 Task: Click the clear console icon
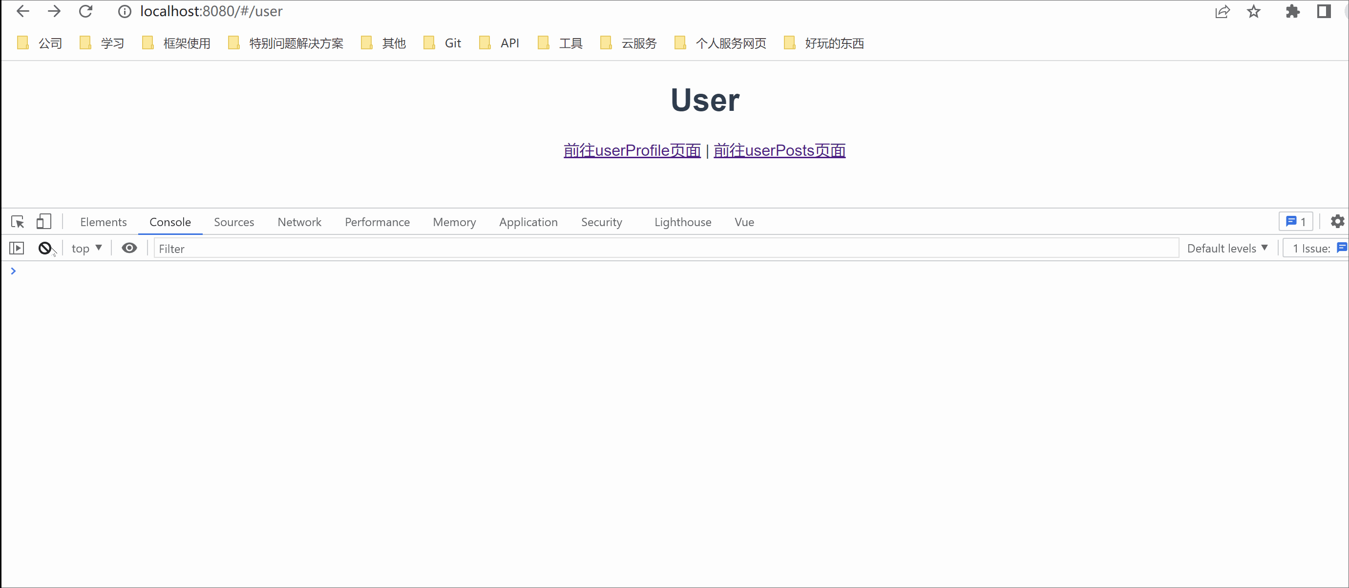(x=45, y=248)
